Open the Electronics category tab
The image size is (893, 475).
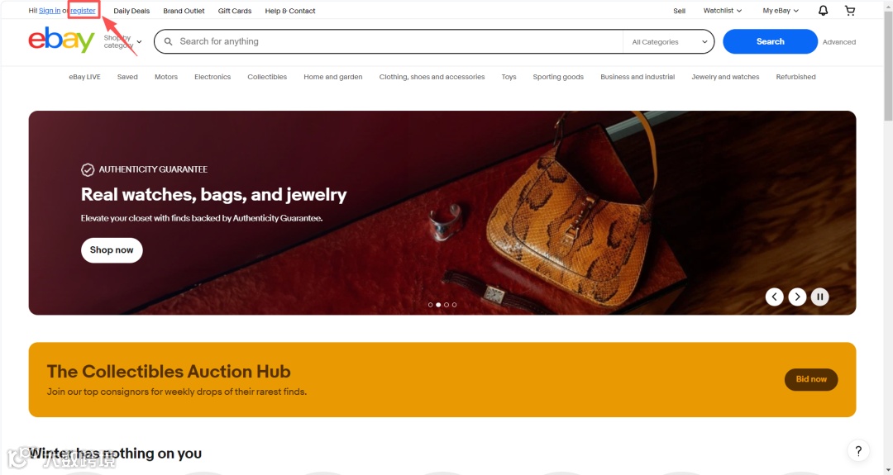[x=213, y=77]
